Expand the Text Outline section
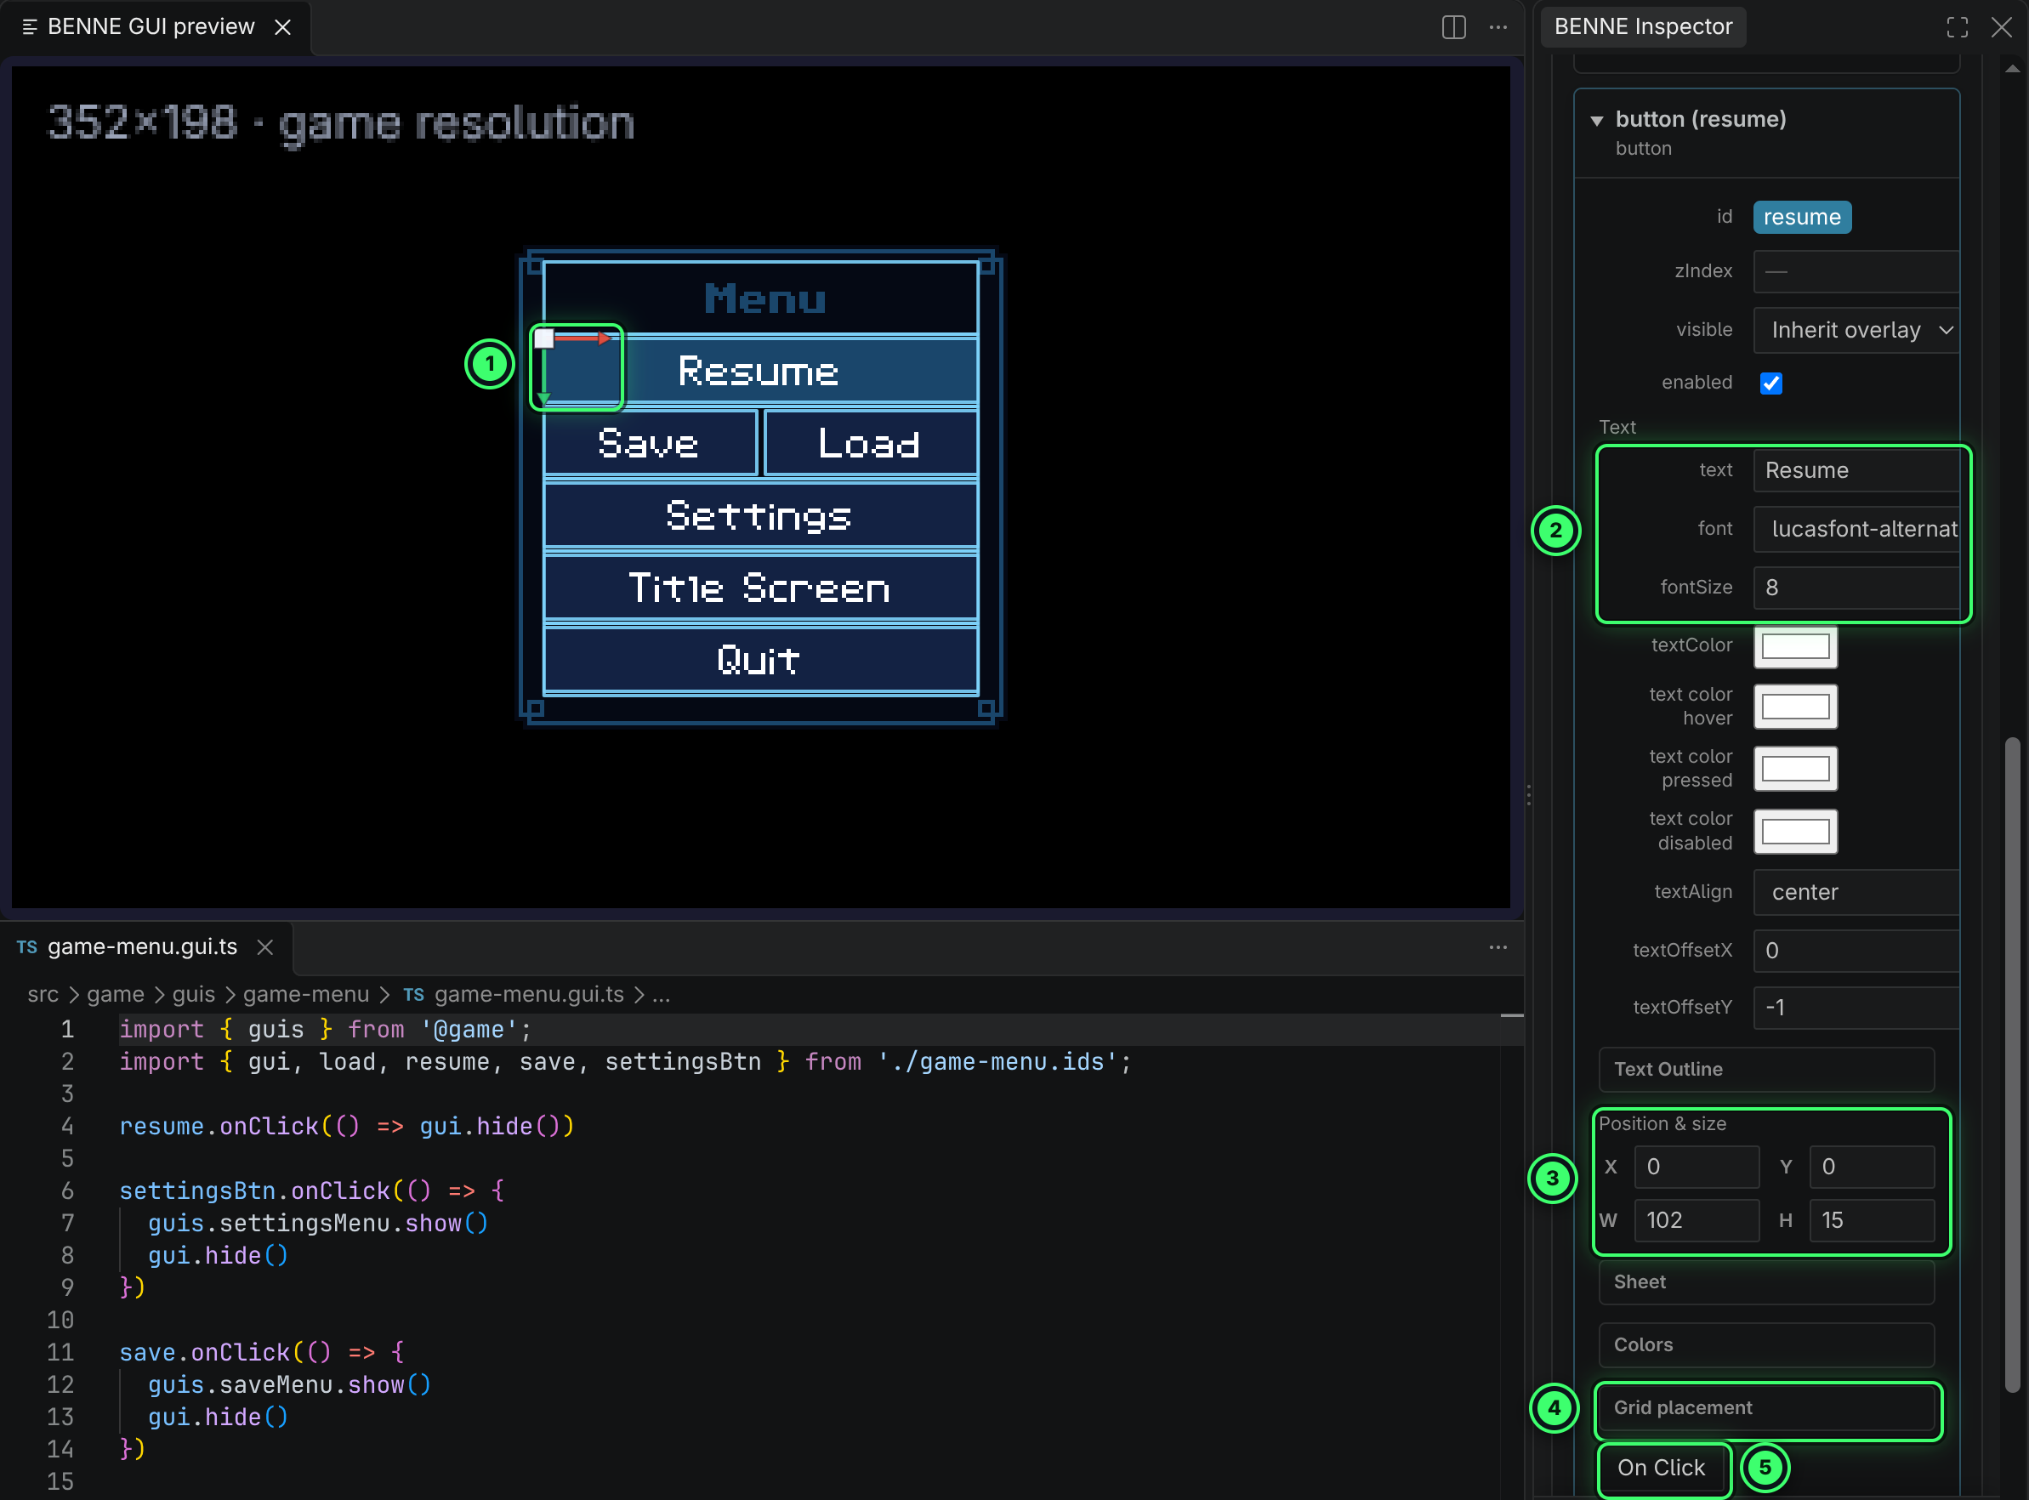Image resolution: width=2029 pixels, height=1500 pixels. pos(1766,1070)
